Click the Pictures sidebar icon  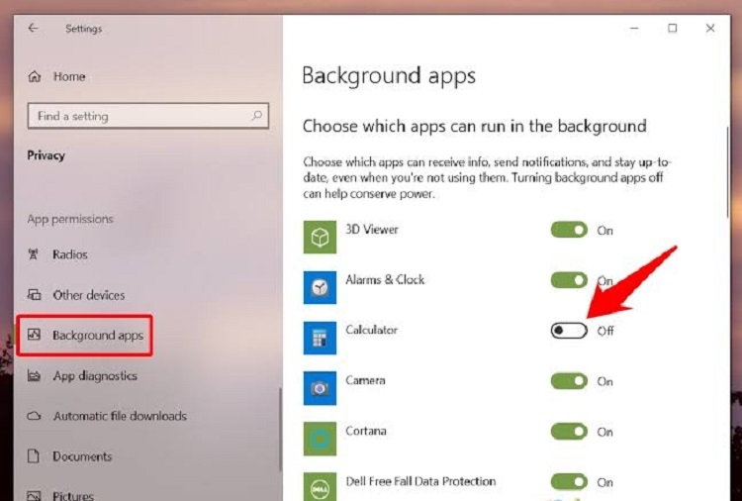coord(34,496)
